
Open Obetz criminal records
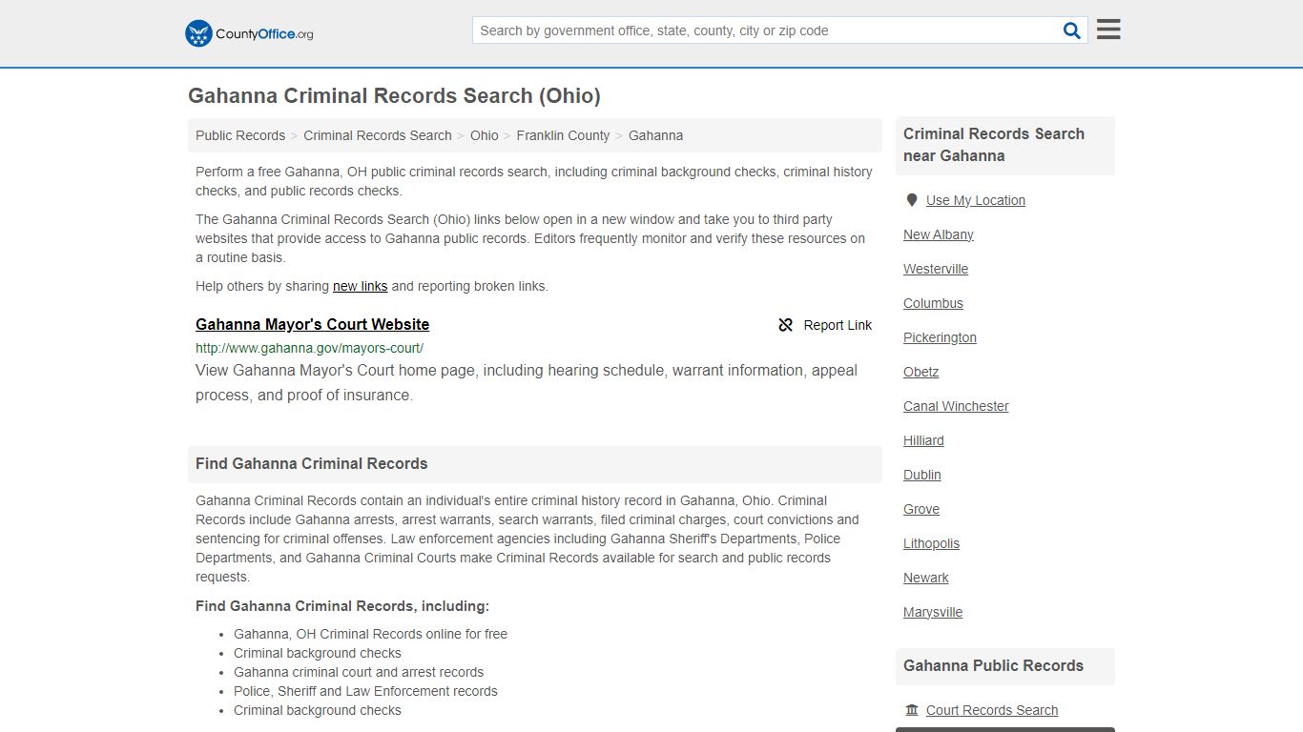coord(920,372)
